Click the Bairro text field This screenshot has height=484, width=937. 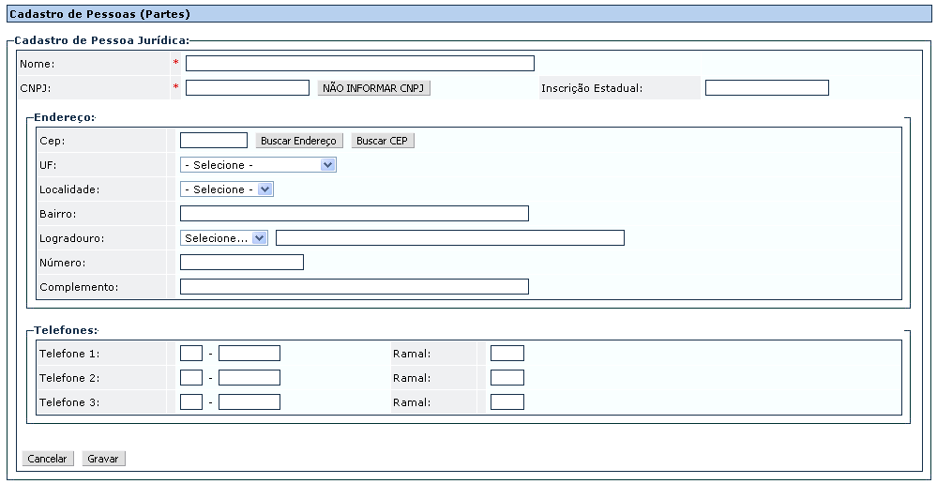(355, 213)
